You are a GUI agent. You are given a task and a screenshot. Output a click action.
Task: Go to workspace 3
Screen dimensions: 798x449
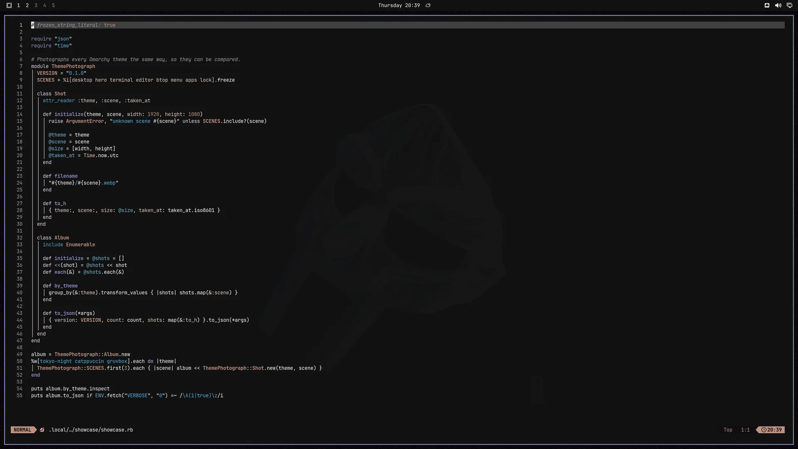point(36,5)
